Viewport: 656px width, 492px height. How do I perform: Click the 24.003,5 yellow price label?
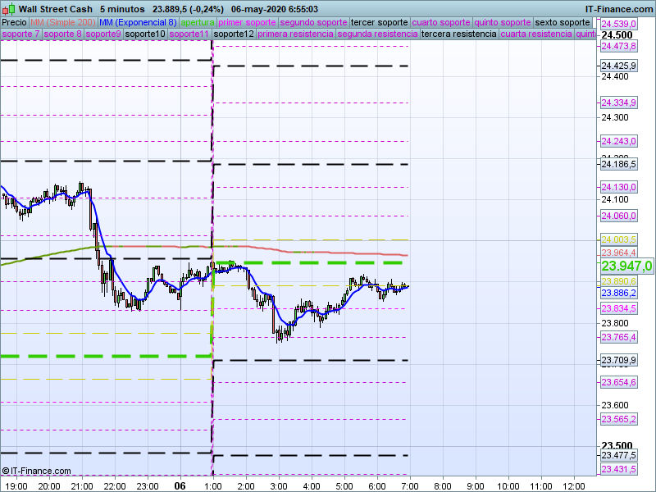618,239
